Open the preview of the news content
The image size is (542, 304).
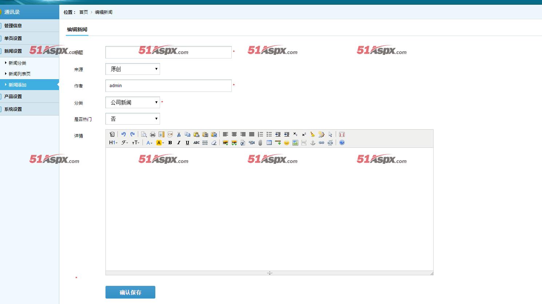(x=144, y=134)
